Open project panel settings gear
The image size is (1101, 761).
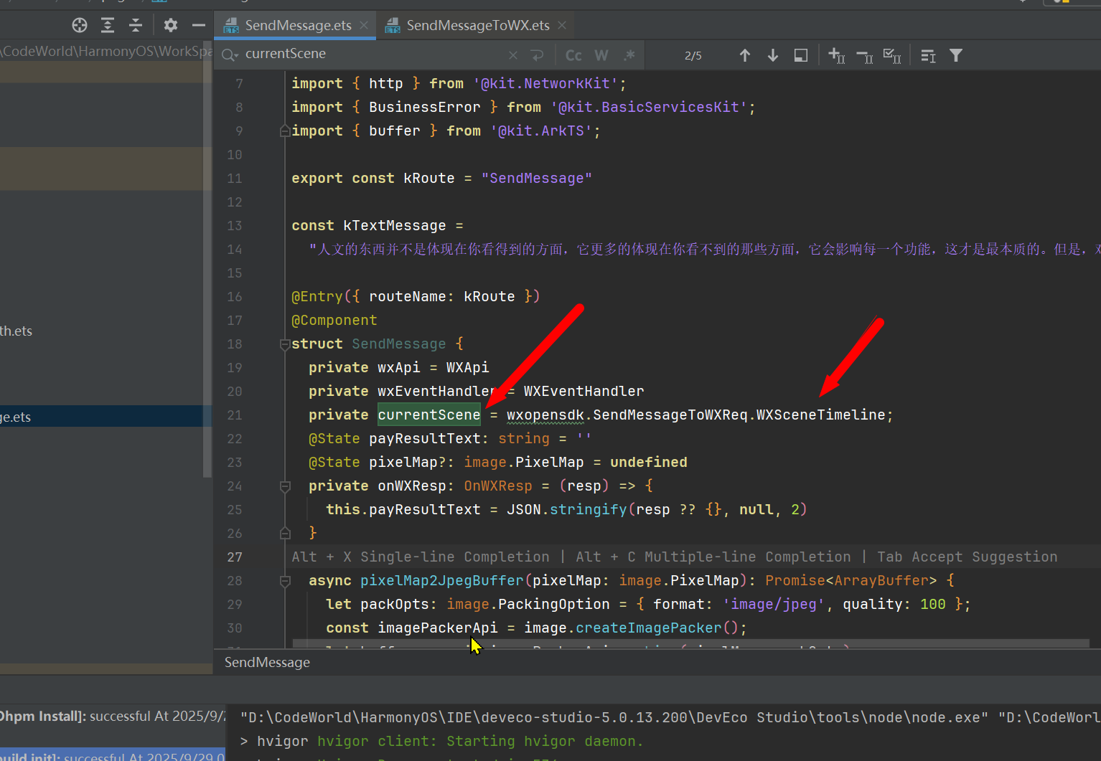point(170,26)
